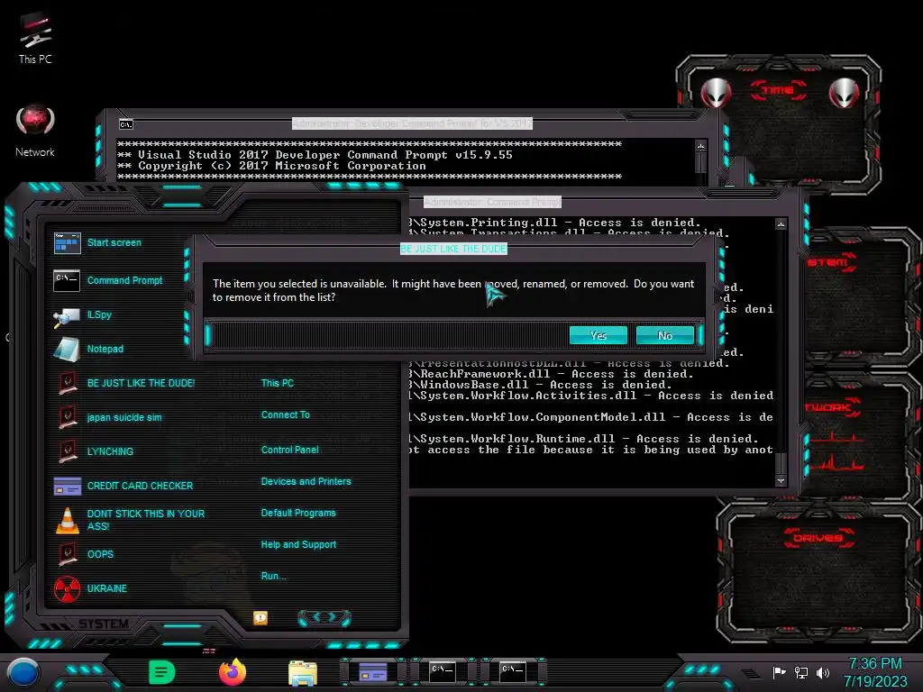Image resolution: width=923 pixels, height=692 pixels.
Task: Switch to first Command Prompt taskbar button
Action: coord(443,672)
